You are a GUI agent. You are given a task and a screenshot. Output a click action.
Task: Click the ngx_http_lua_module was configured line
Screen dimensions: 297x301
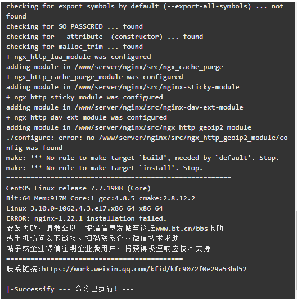coord(79,57)
